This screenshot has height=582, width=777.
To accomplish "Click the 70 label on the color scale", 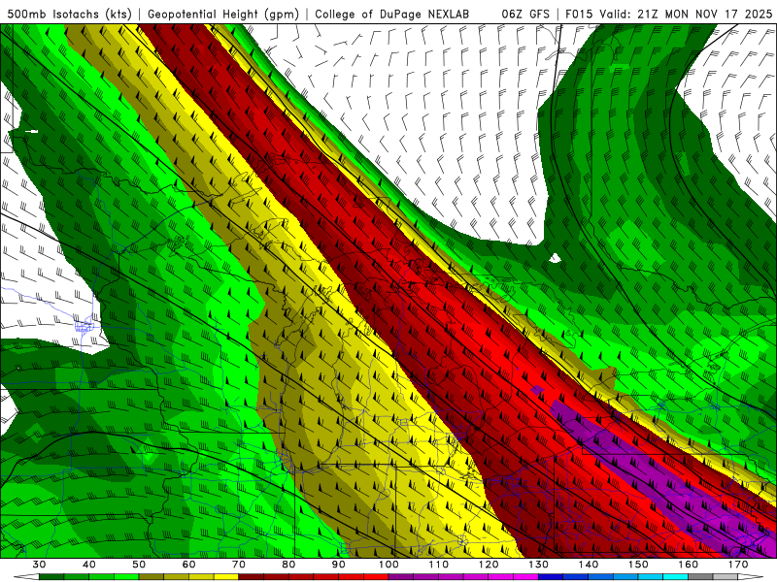I will tap(239, 565).
